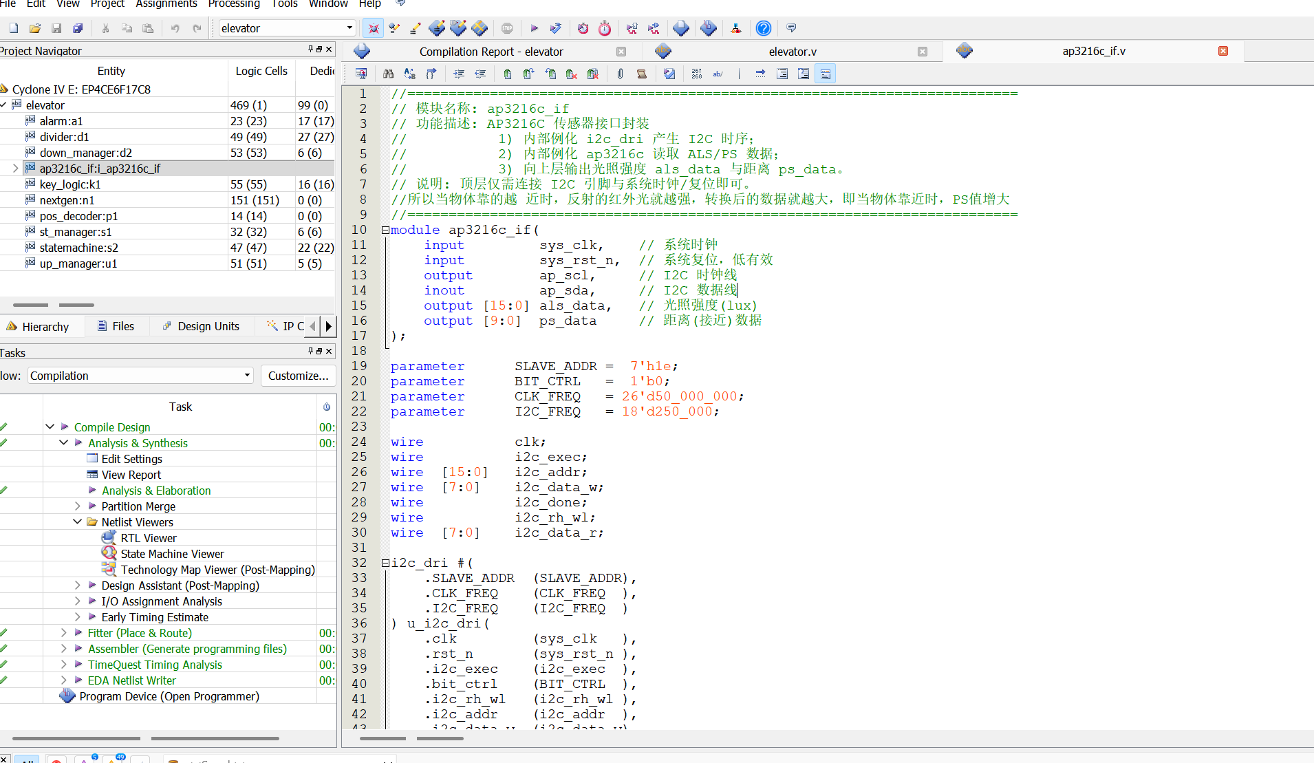This screenshot has height=763, width=1314.
Task: Open the elevator project dropdown
Action: (349, 28)
